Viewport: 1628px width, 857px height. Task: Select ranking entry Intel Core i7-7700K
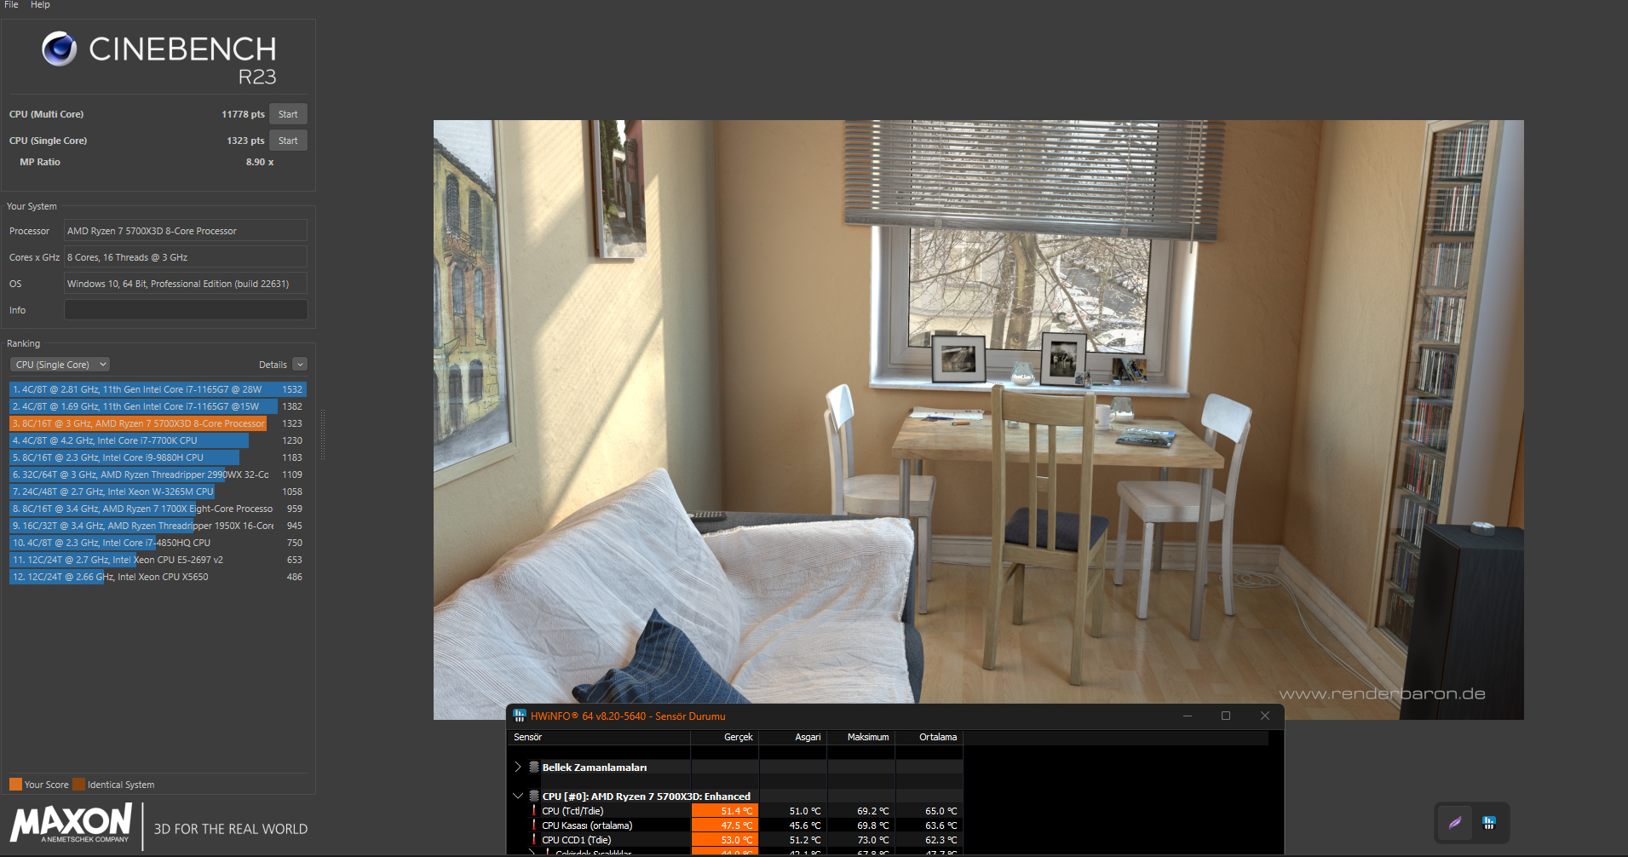coord(158,440)
